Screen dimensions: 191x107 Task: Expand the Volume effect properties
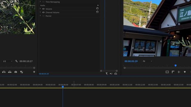[x=40, y=9]
